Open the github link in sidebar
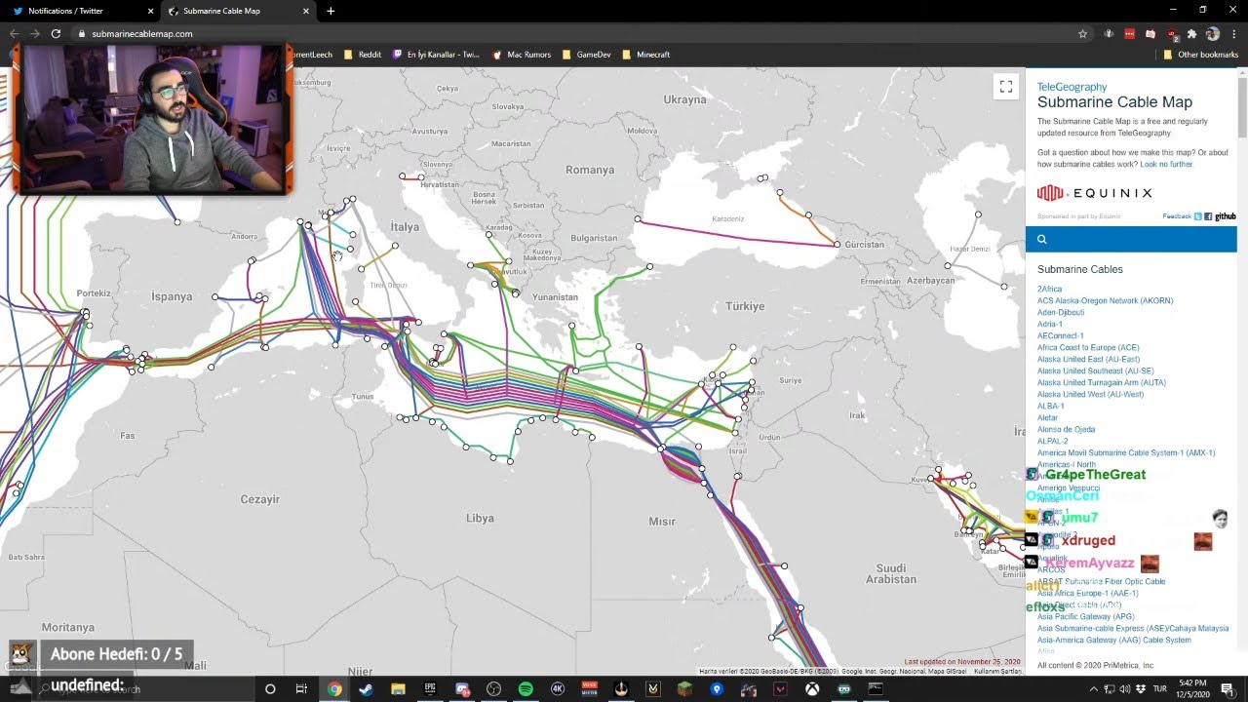Screen dimensions: 1248x702 (x=1225, y=216)
